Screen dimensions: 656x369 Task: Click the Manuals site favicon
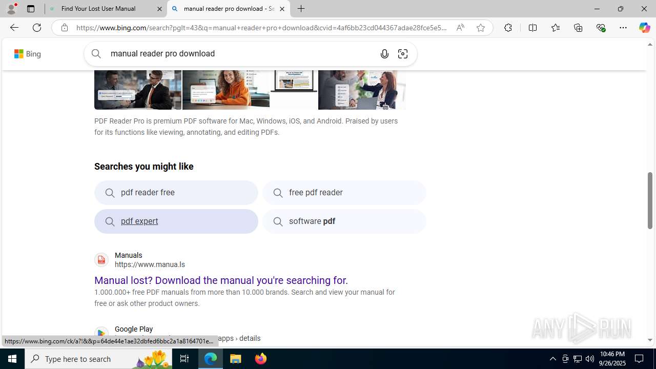pyautogui.click(x=101, y=260)
